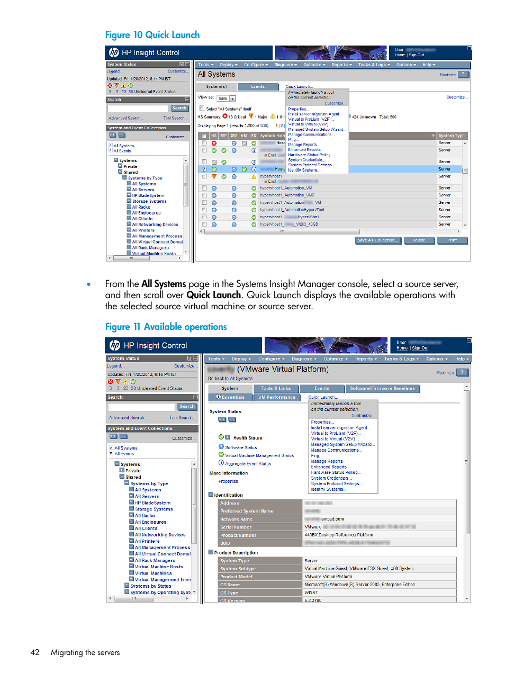Tick checkbox for the W2k3_40GB row
The image size is (505, 673).
click(x=204, y=225)
